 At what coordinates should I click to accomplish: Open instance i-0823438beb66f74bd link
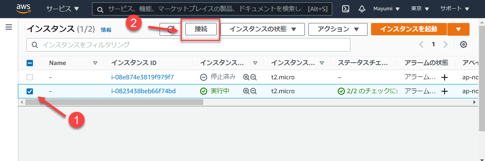click(x=143, y=91)
